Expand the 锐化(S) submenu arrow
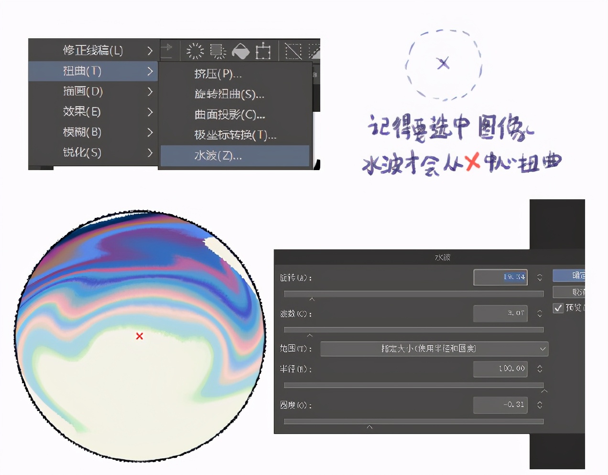608x475 pixels. click(150, 152)
